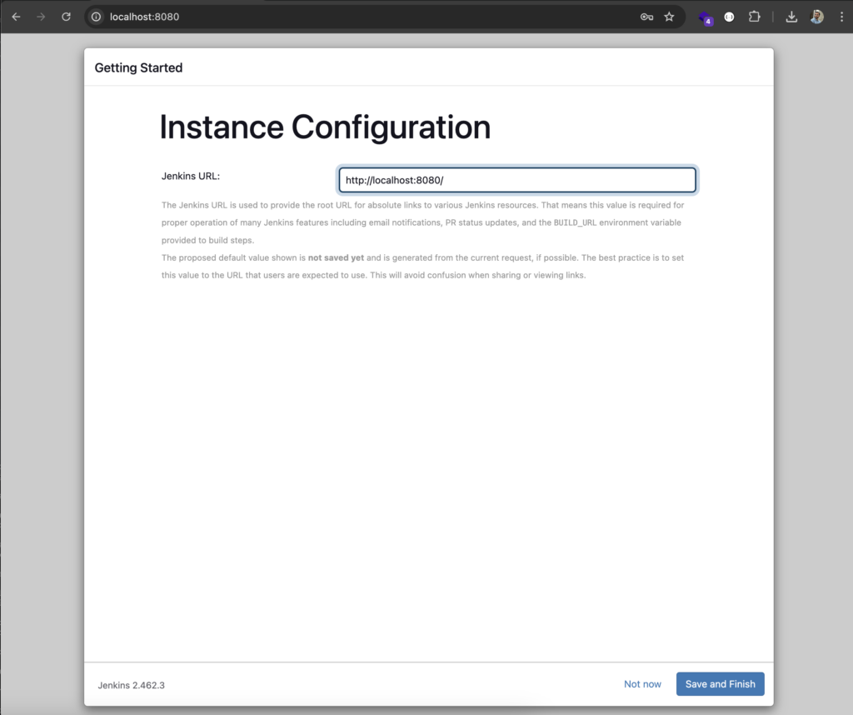Open the profile avatar menu
Viewport: 853px width, 715px height.
click(816, 17)
